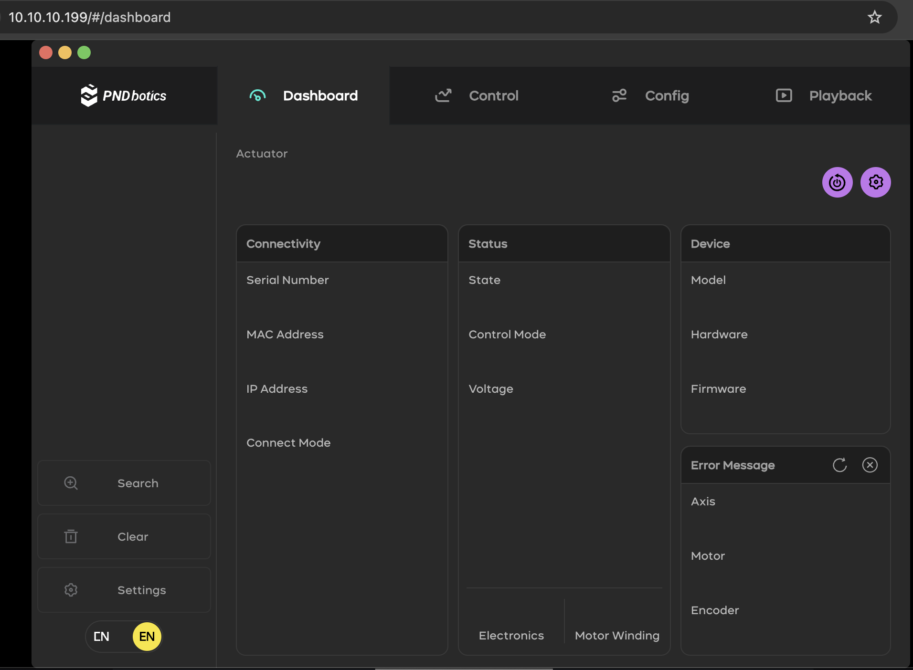
Task: Select the yellow EN language option
Action: (x=147, y=637)
